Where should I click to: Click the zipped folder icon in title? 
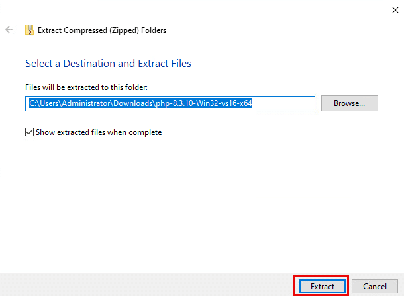[29, 30]
